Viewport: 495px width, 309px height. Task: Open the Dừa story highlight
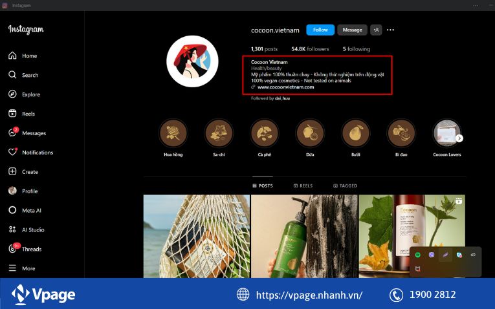(x=310, y=133)
